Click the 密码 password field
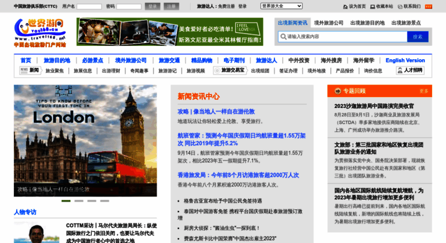The height and width of the screenshot is (243, 446). (129, 6)
